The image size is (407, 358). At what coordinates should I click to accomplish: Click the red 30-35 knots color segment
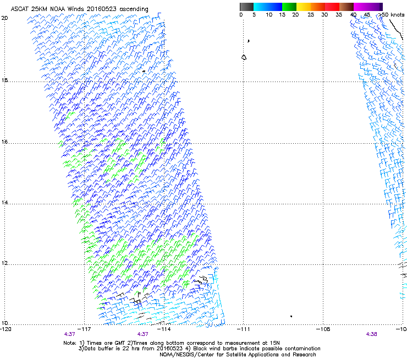pyautogui.click(x=332, y=7)
